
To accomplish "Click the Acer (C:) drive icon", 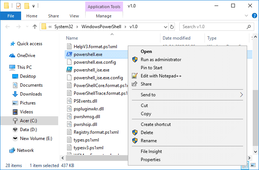I will [x=15, y=121].
